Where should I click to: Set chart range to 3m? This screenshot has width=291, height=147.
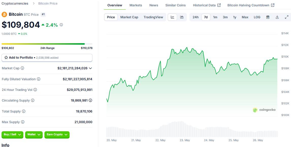tap(225, 17)
